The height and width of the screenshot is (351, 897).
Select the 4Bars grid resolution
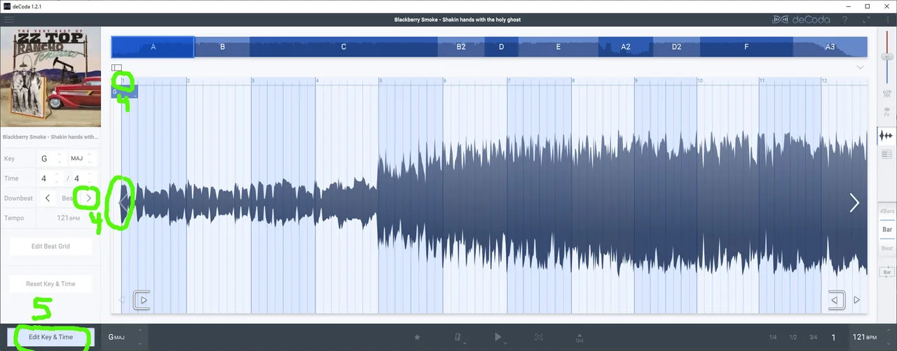point(886,211)
